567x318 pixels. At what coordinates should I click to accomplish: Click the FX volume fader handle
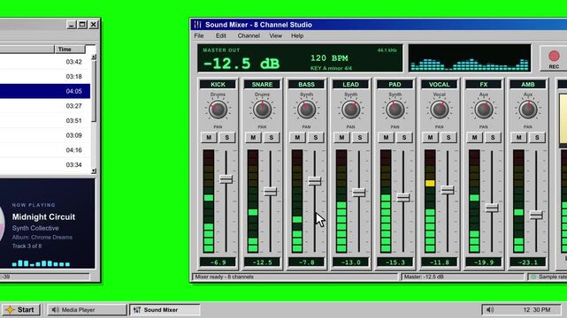492,208
